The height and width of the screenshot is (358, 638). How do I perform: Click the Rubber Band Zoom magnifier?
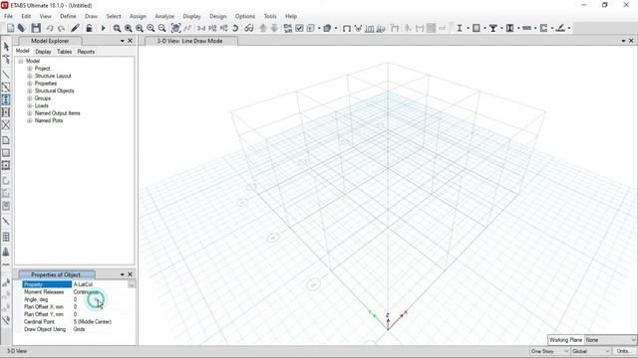117,28
